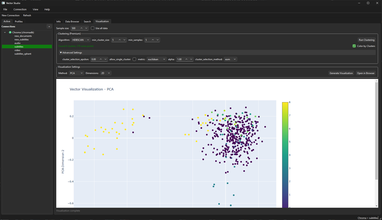Click the Vector Studio app icon in title bar
This screenshot has height=220, width=382.
[3, 3]
